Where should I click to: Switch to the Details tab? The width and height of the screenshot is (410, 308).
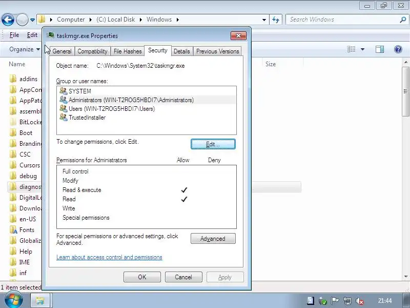click(x=182, y=51)
